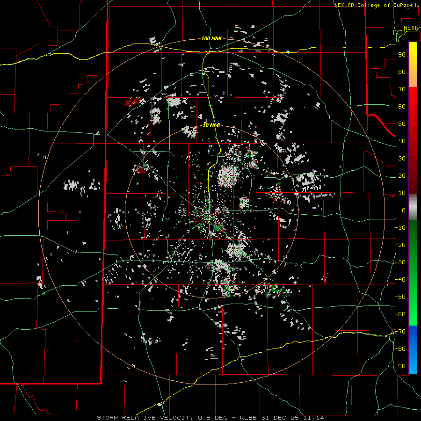Click the -50 value on velocity scale
The image size is (421, 421).
click(400, 297)
